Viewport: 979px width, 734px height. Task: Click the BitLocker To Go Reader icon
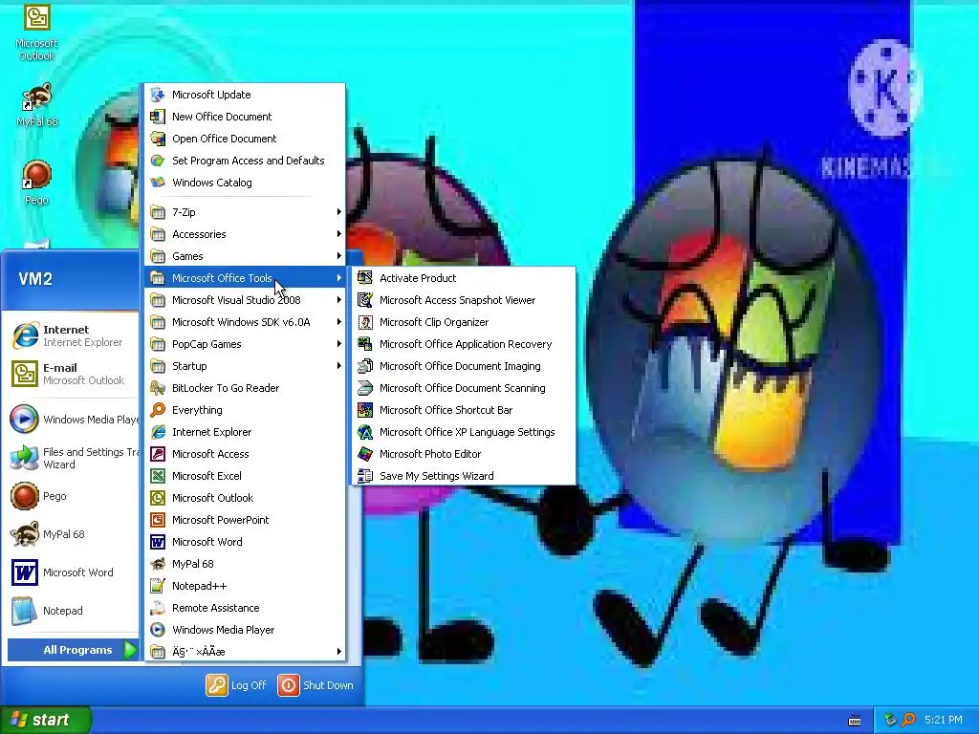tap(158, 388)
